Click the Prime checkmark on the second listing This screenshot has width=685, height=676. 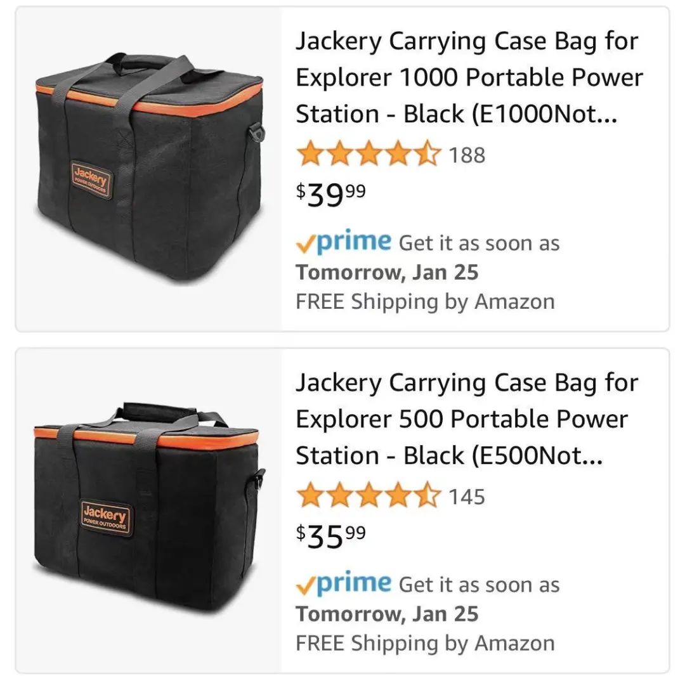(305, 585)
